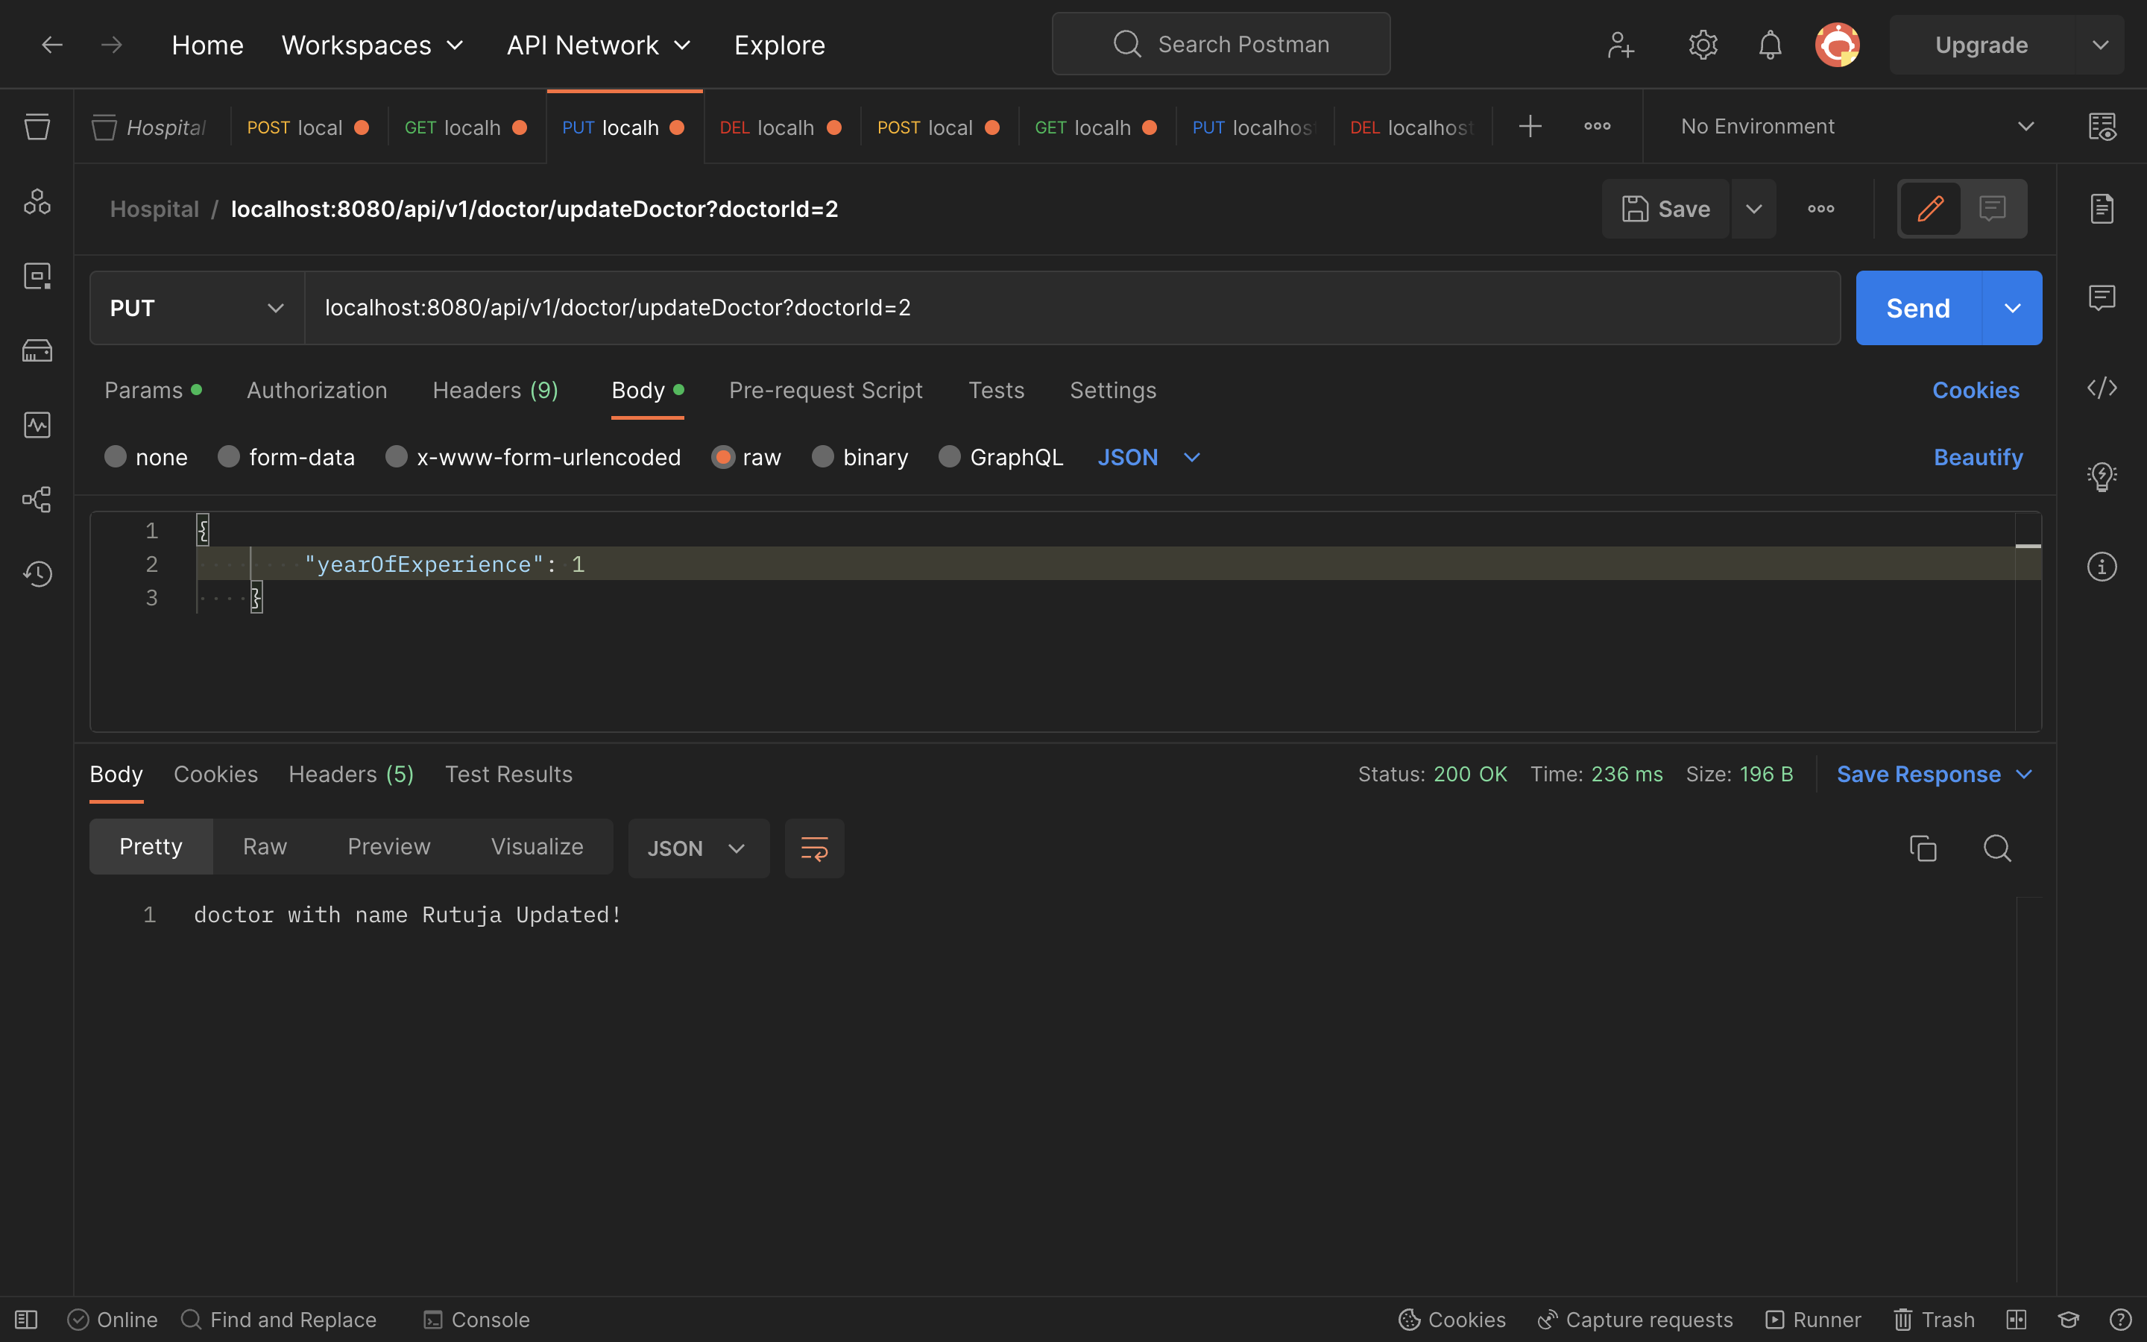
Task: Open the Workspaces menu
Action: [373, 45]
